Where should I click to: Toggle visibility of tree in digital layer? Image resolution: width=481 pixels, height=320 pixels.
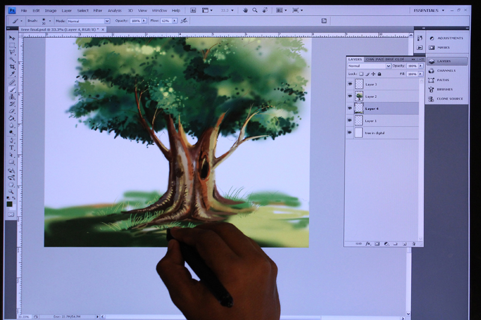(x=350, y=133)
